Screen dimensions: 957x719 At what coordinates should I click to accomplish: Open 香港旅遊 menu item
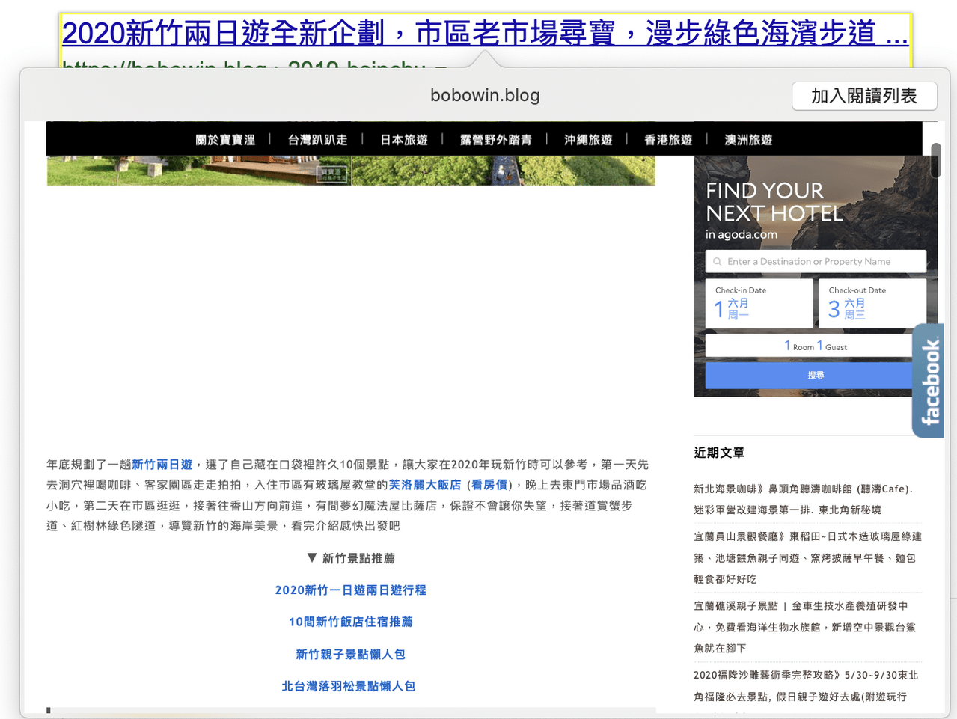668,140
